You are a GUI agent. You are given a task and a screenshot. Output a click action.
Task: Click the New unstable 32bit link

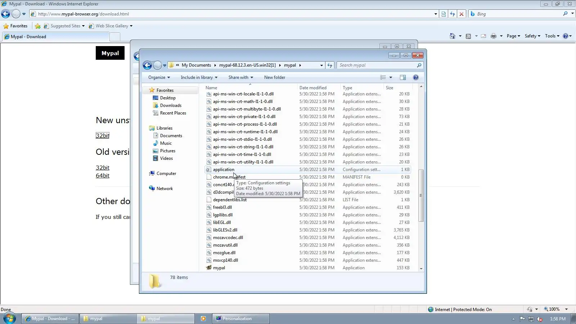103,136
